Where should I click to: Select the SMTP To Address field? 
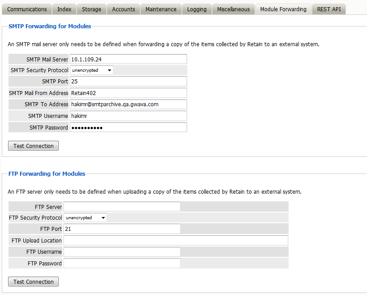point(128,104)
